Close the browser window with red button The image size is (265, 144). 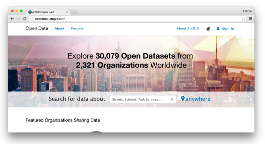pos(12,11)
